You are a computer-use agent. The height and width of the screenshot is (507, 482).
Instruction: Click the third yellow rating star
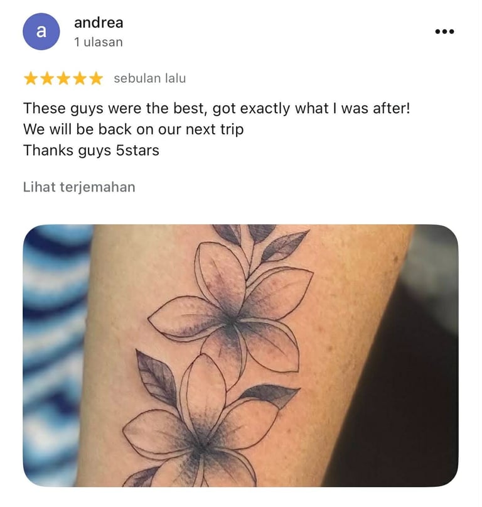(63, 79)
